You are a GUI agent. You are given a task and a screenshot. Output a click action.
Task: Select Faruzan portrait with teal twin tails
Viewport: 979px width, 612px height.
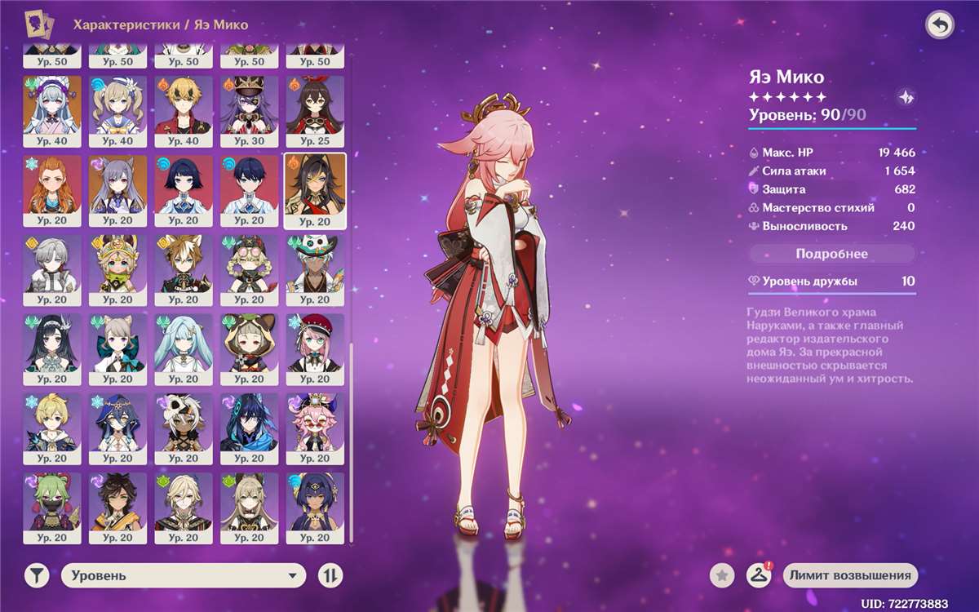pyautogui.click(x=184, y=351)
